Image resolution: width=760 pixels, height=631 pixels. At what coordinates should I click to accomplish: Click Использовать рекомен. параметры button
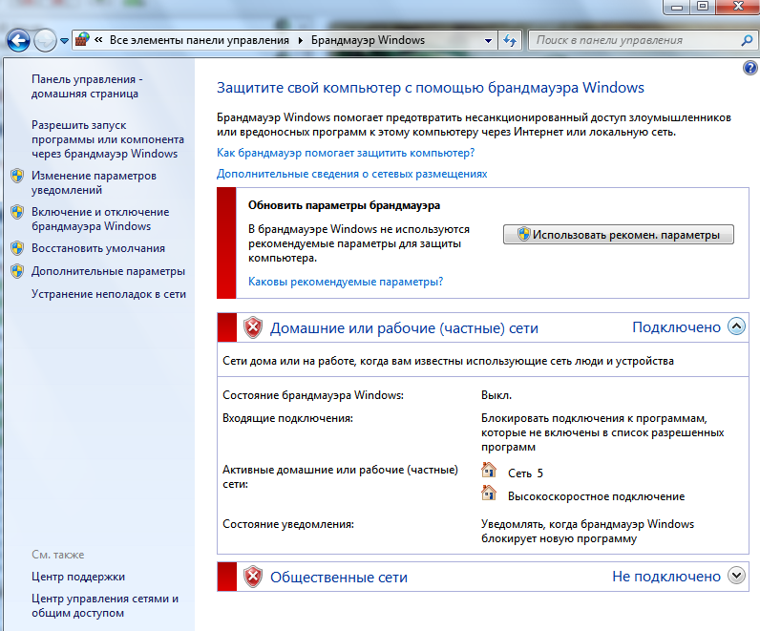coord(618,235)
